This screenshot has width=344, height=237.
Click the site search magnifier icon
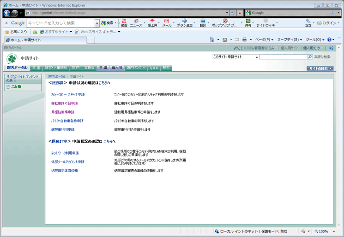pos(310,57)
